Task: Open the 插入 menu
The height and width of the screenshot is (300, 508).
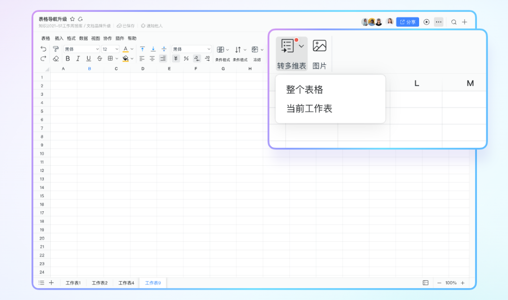Action: coord(59,39)
